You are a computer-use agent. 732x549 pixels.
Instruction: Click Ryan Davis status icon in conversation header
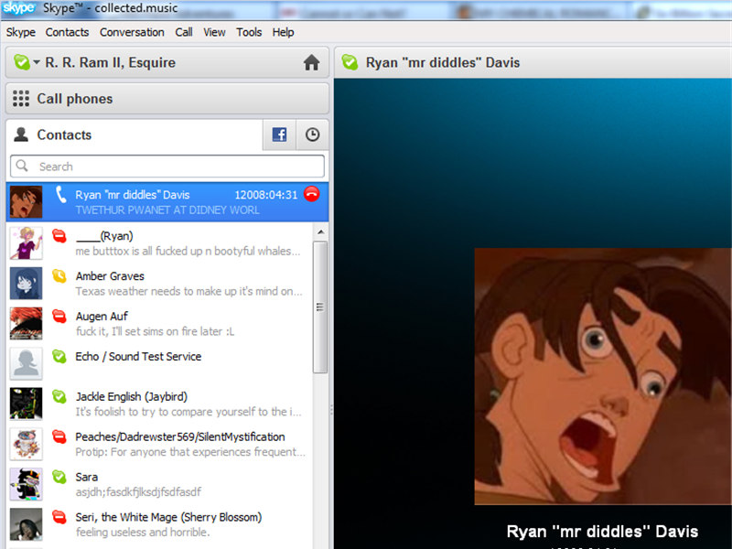350,62
